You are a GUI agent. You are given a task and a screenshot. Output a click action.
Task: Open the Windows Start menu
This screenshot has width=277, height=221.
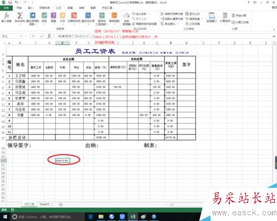(5, 217)
